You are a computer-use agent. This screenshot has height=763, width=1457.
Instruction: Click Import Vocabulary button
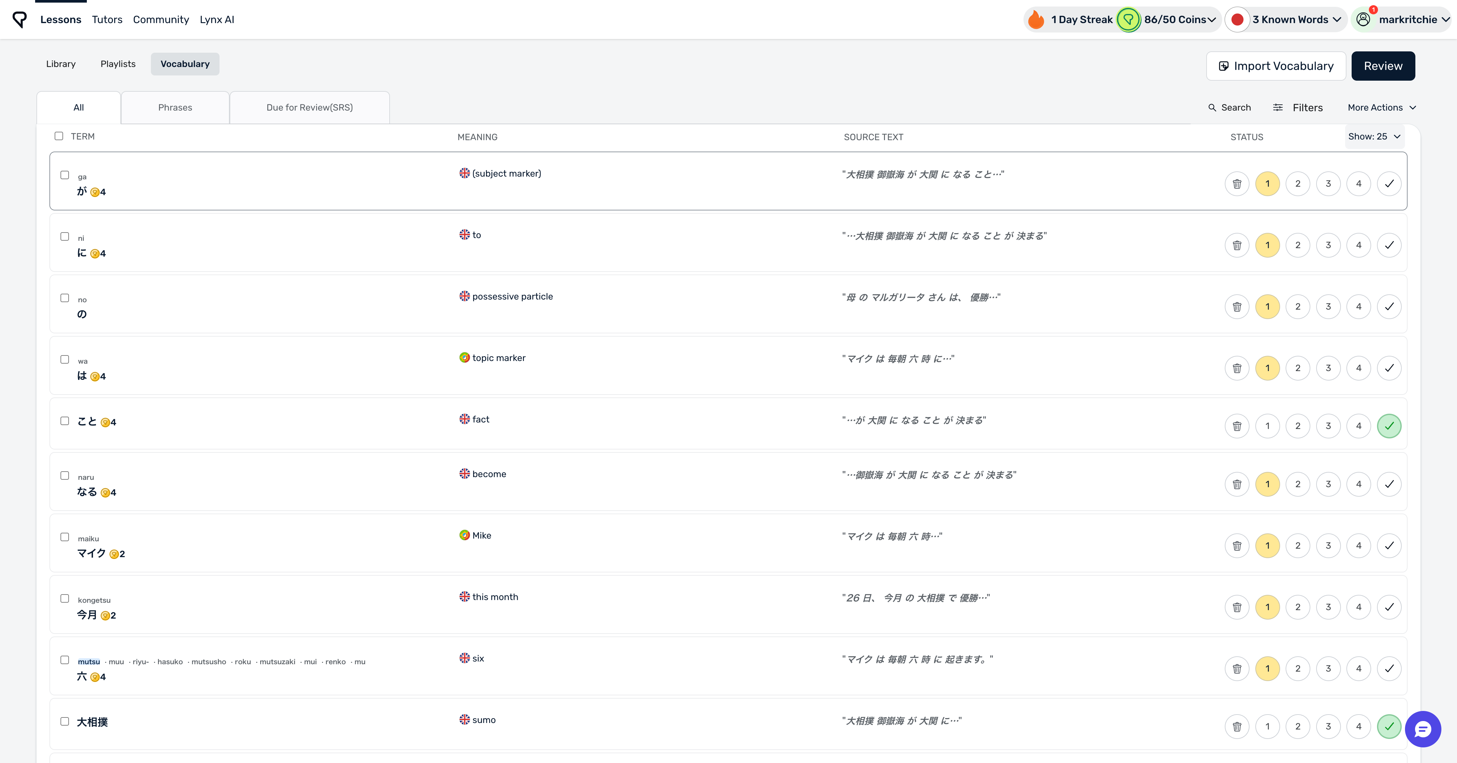tap(1276, 66)
